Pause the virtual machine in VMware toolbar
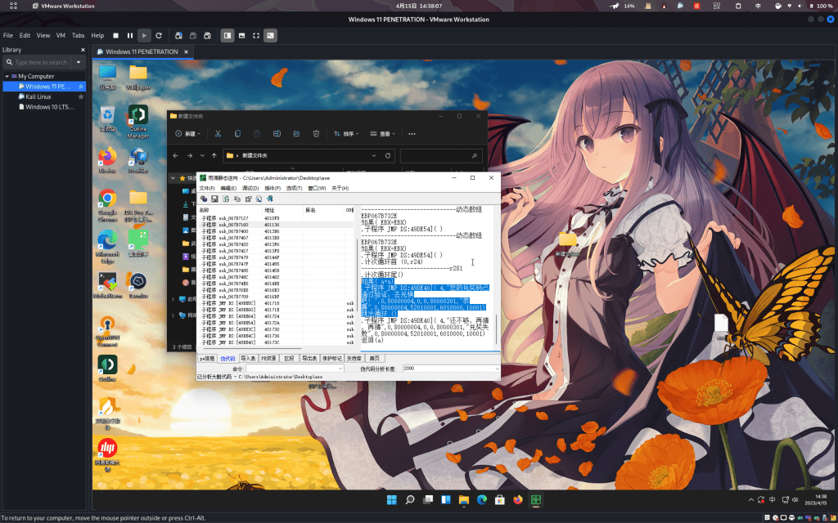838x523 pixels. tap(130, 36)
